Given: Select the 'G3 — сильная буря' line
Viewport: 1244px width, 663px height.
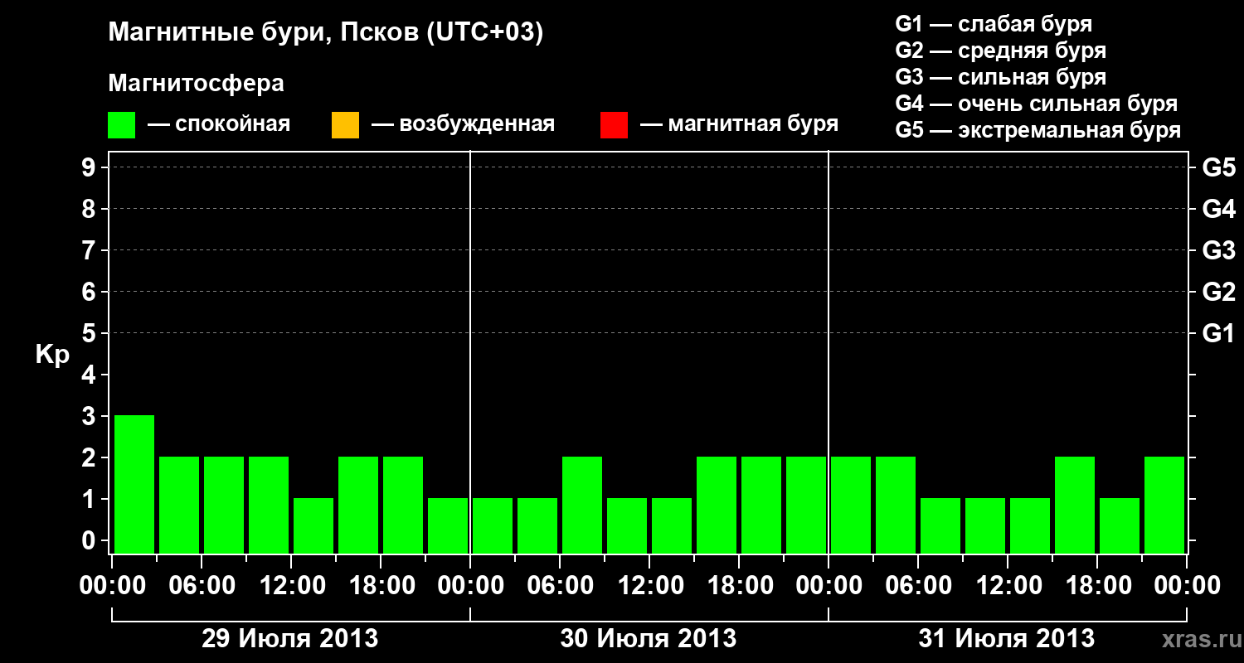Looking at the screenshot, I should point(1001,77).
